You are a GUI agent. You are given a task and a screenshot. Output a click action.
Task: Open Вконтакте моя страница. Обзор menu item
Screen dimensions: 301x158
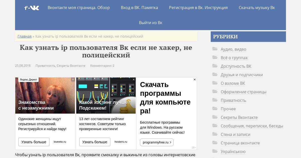[x=79, y=8]
